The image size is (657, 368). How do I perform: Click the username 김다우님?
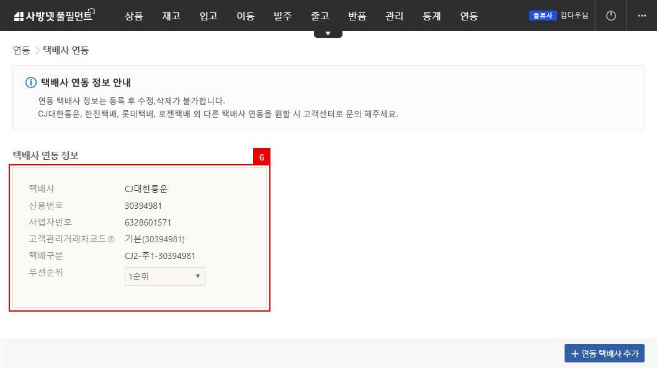tap(574, 15)
